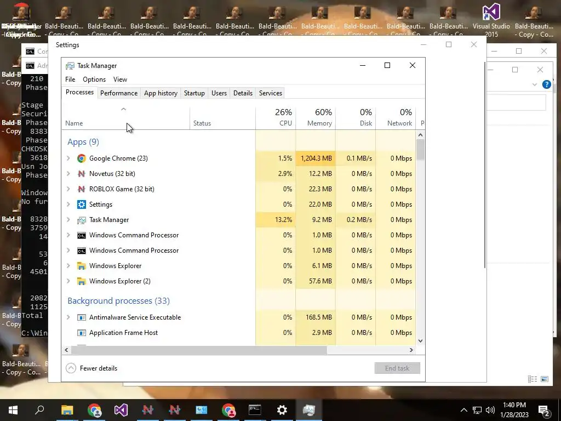The height and width of the screenshot is (421, 561).
Task: Click the list view icon in background window
Action: point(533,379)
